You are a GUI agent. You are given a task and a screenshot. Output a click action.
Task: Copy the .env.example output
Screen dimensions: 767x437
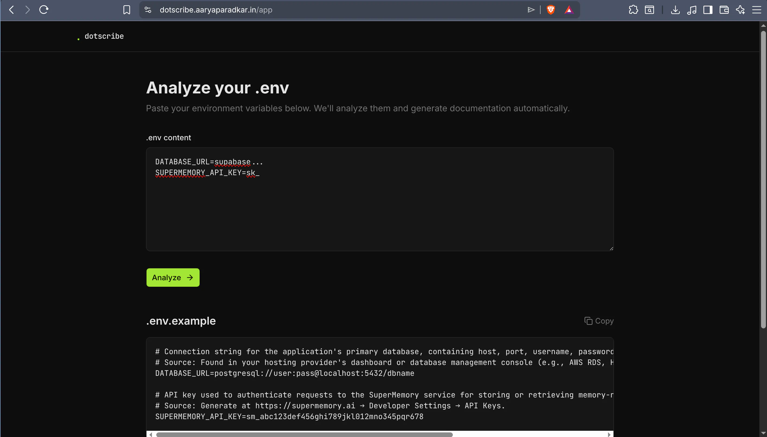[x=599, y=321]
